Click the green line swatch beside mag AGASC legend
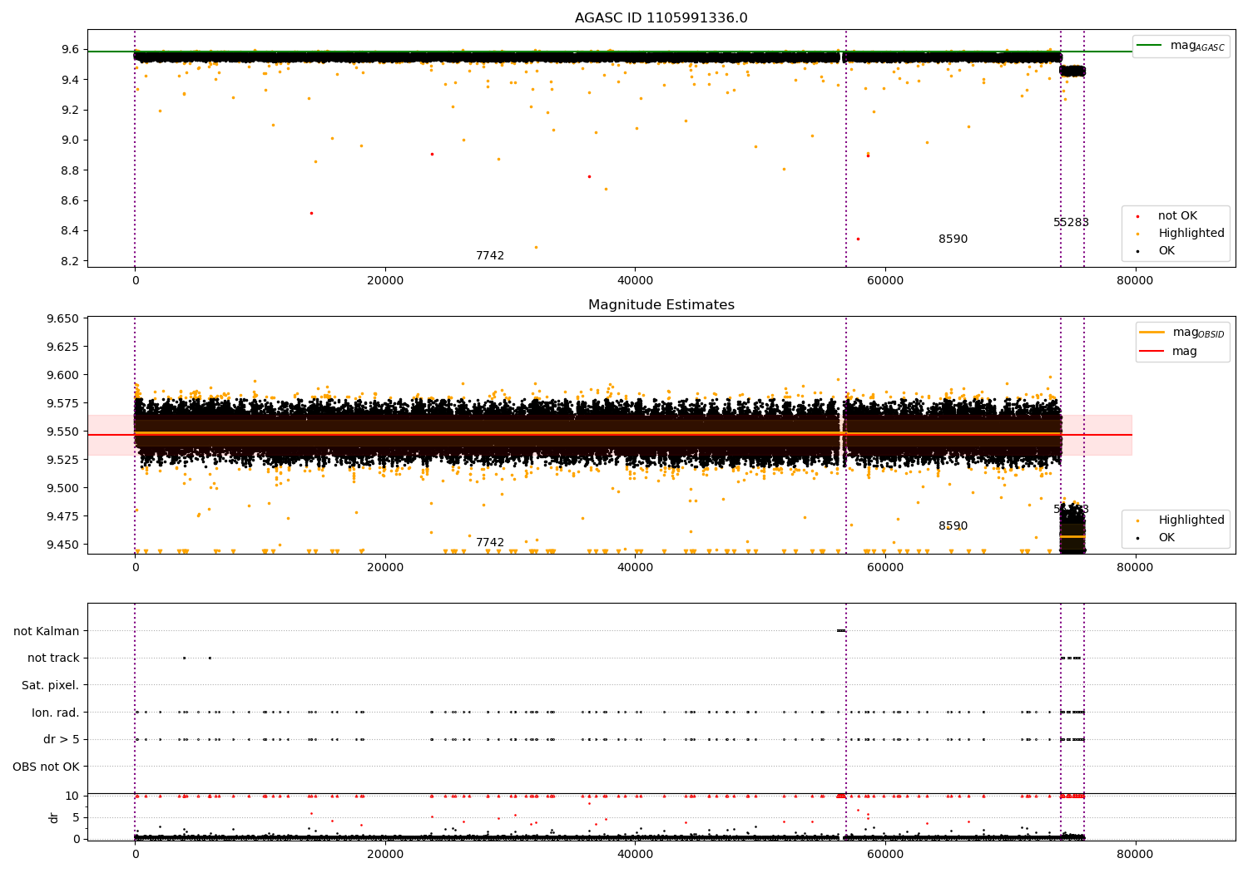The width and height of the screenshot is (1248, 873). pyautogui.click(x=1150, y=46)
